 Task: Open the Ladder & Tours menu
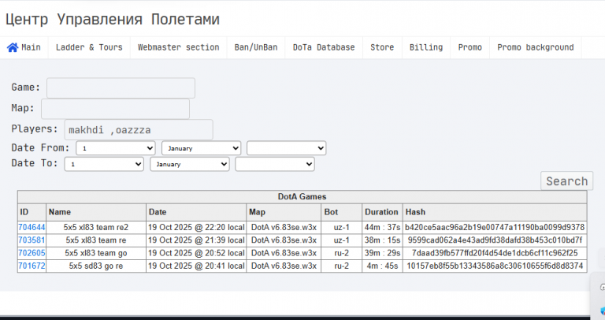[x=89, y=47]
